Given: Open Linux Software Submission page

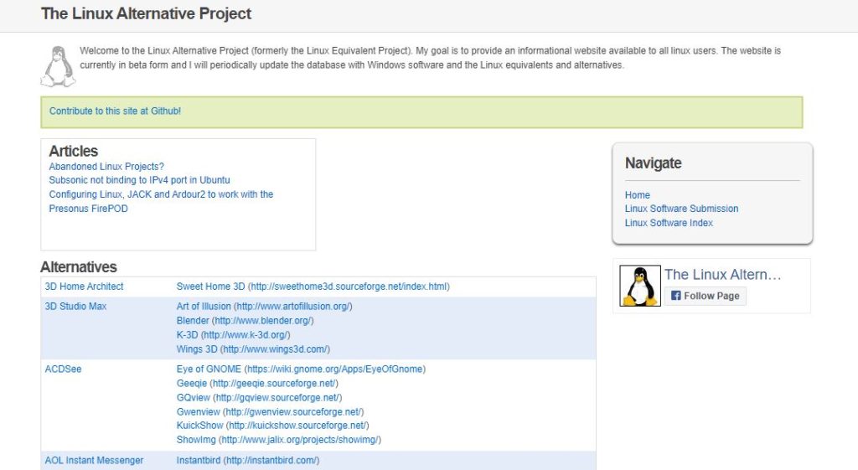Looking at the screenshot, I should click(681, 209).
